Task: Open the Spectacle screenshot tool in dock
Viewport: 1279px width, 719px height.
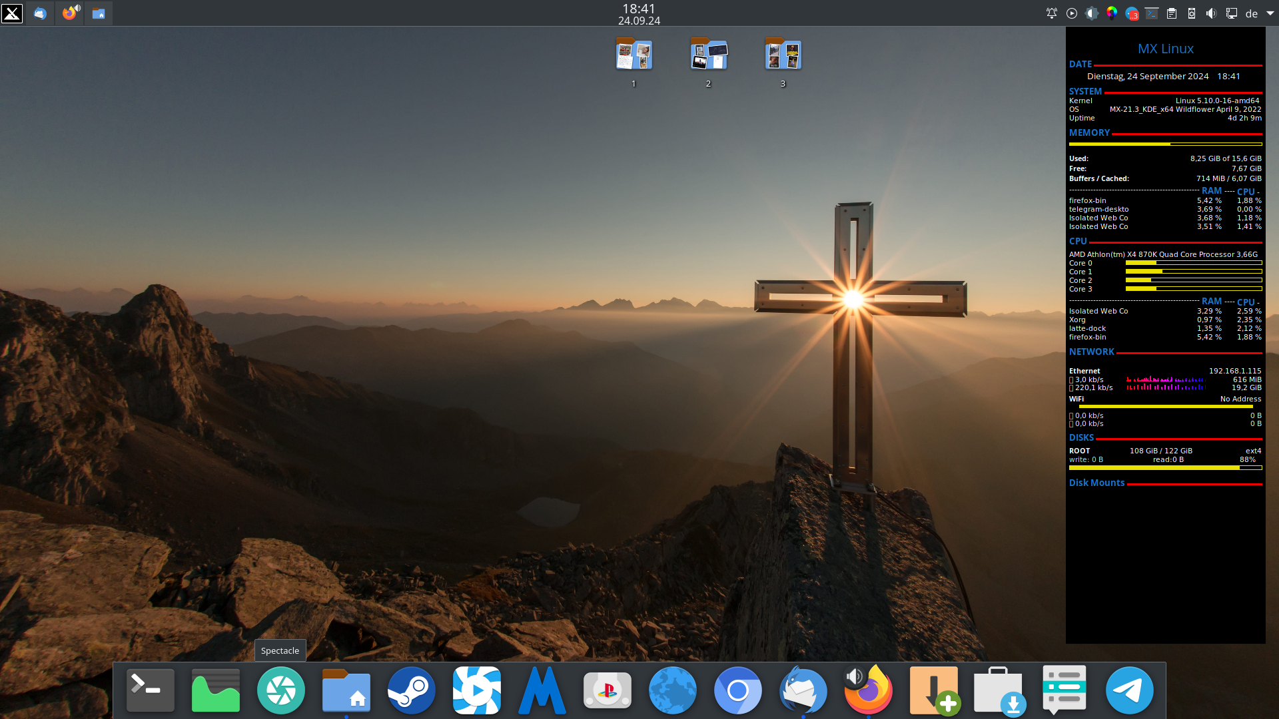Action: point(280,690)
